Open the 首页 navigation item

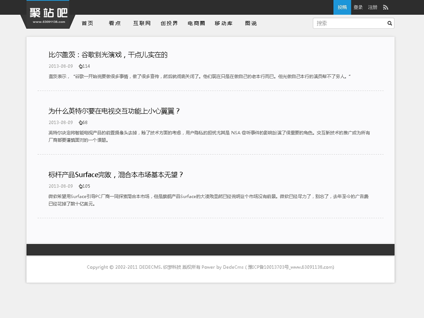click(x=87, y=23)
